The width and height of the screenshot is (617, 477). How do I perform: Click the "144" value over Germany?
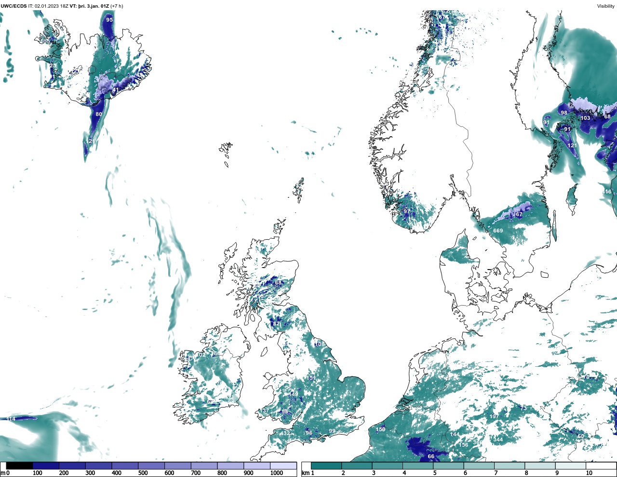(455, 435)
